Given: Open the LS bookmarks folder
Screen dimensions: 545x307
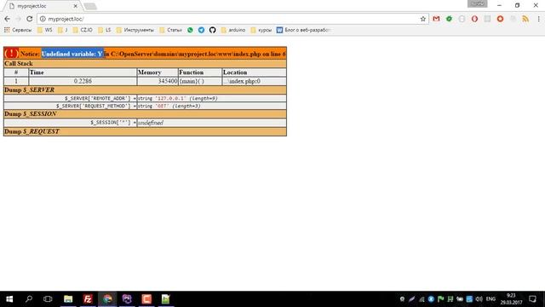Looking at the screenshot, I should [105, 30].
